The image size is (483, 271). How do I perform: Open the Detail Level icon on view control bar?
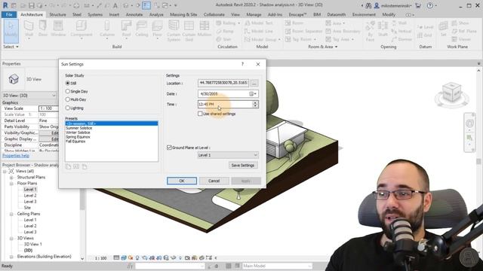point(116,257)
